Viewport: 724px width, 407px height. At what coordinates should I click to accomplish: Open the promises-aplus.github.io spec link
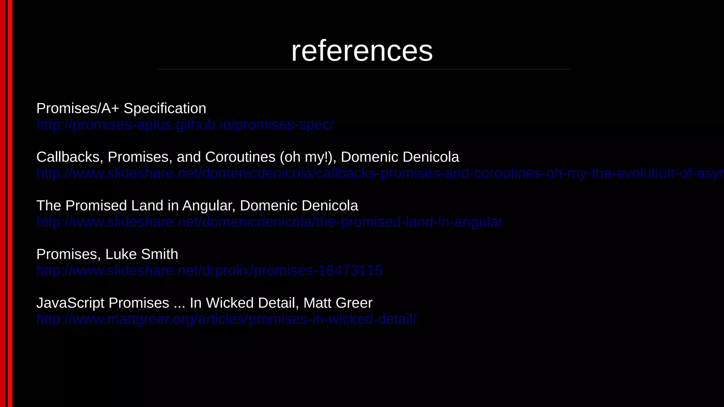185,125
